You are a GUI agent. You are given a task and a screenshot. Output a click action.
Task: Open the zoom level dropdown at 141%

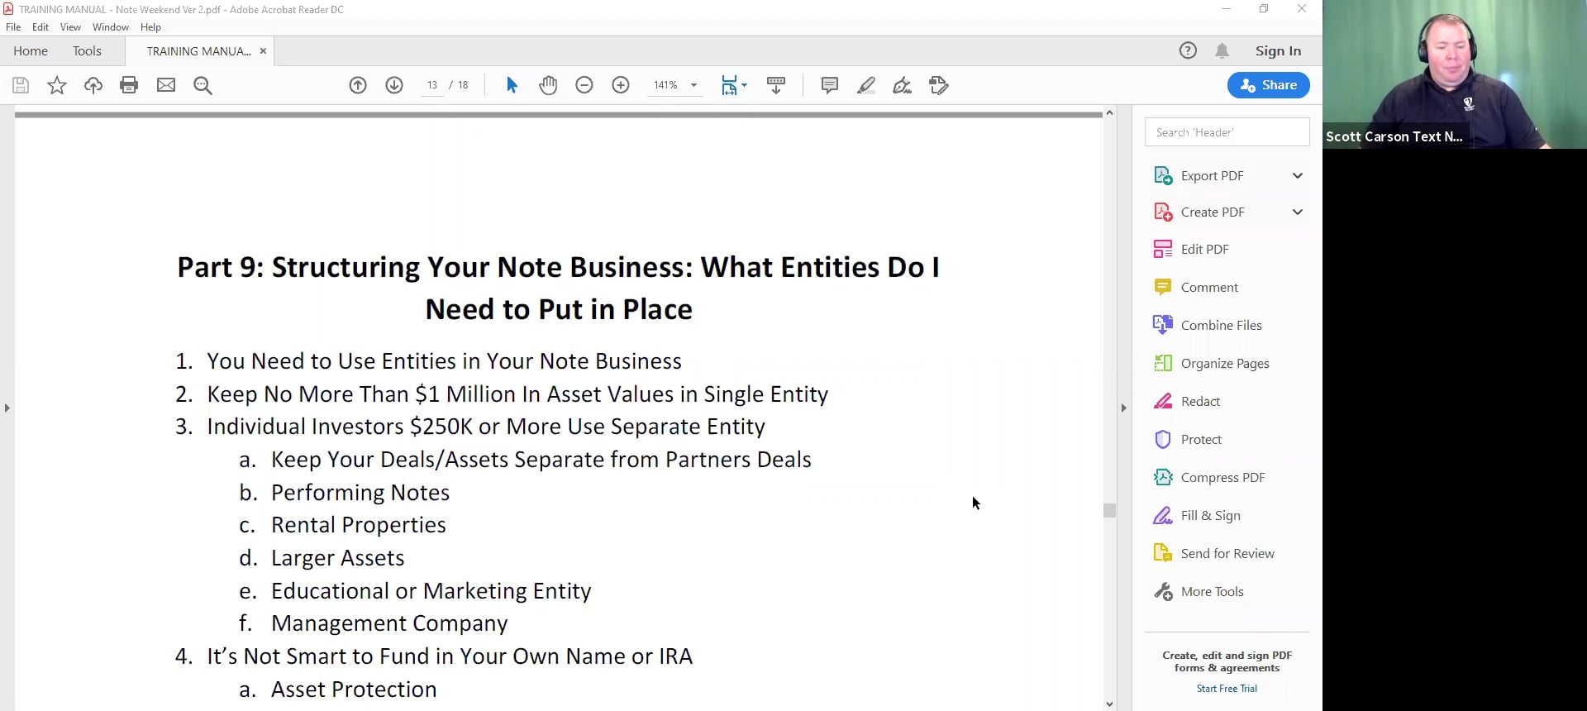pos(693,85)
